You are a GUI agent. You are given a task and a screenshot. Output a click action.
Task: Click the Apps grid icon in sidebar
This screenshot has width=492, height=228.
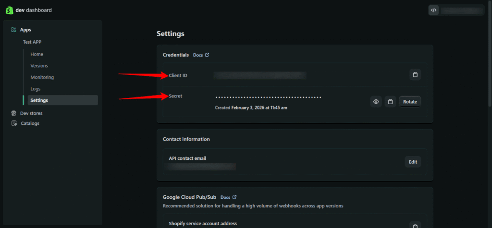coord(13,30)
